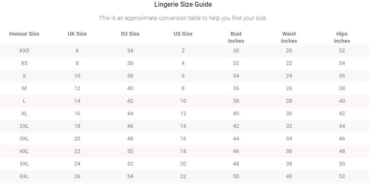Screen dimensions: 369x184
Task: Click the EU Size column header
Action: point(130,34)
